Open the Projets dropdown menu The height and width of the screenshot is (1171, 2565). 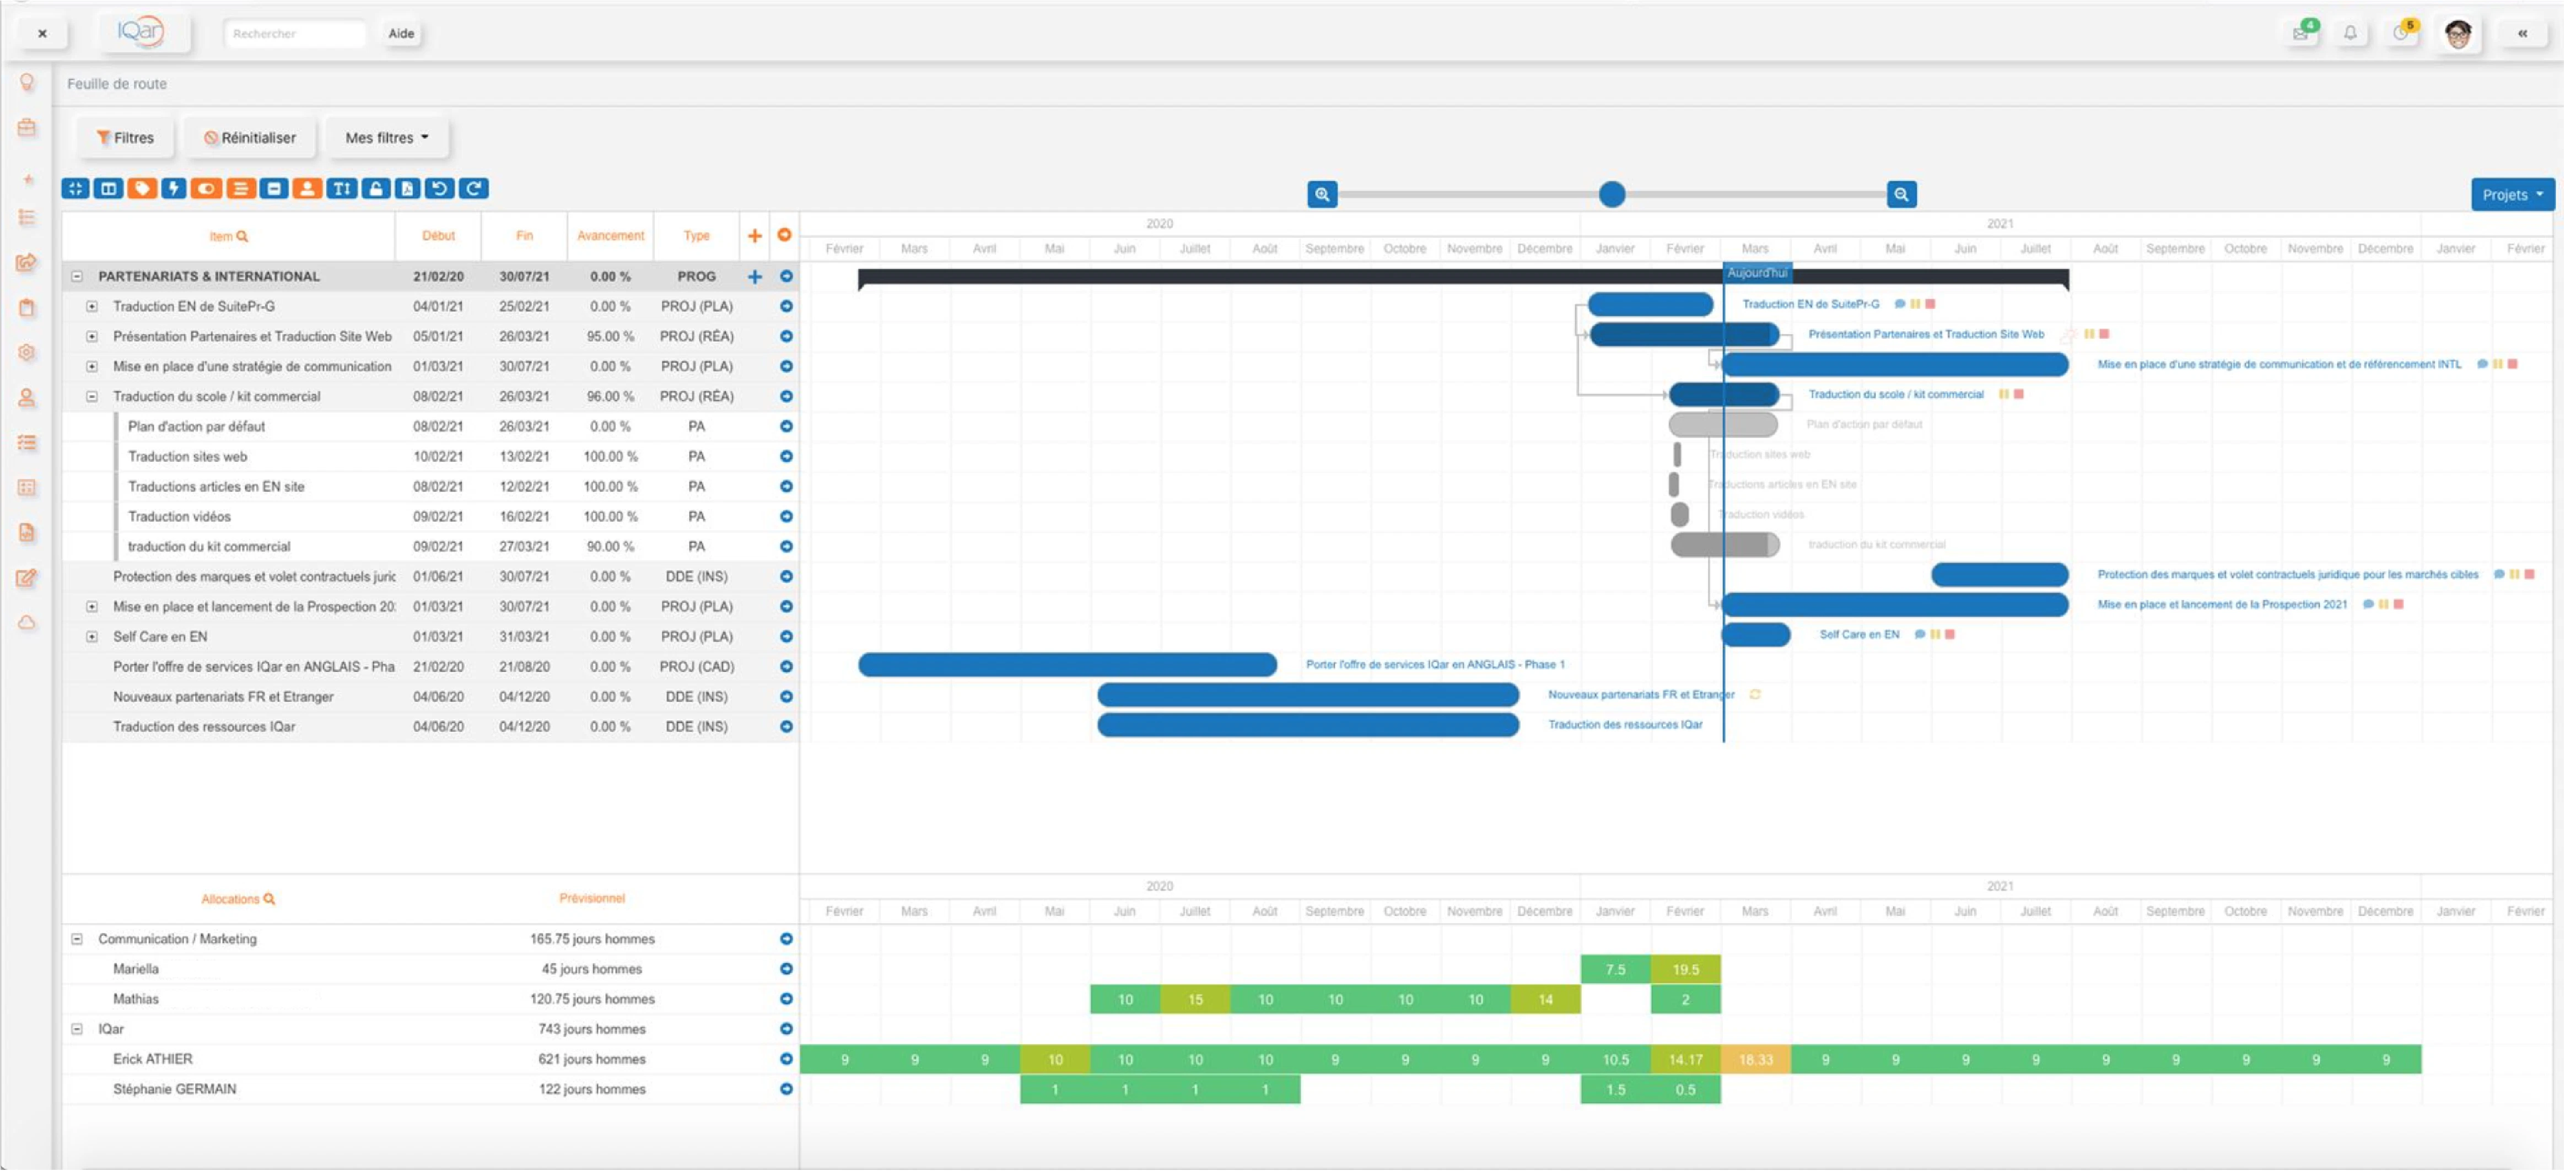pyautogui.click(x=2511, y=195)
